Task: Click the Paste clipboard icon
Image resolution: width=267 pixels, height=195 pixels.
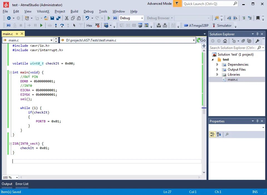Action: (79, 18)
